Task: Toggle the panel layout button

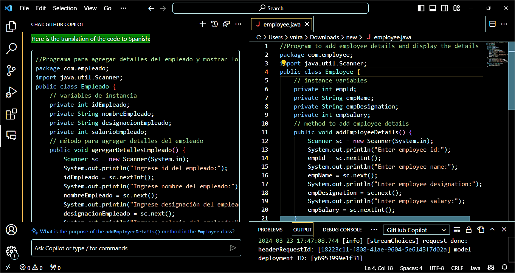Action: coord(433,8)
